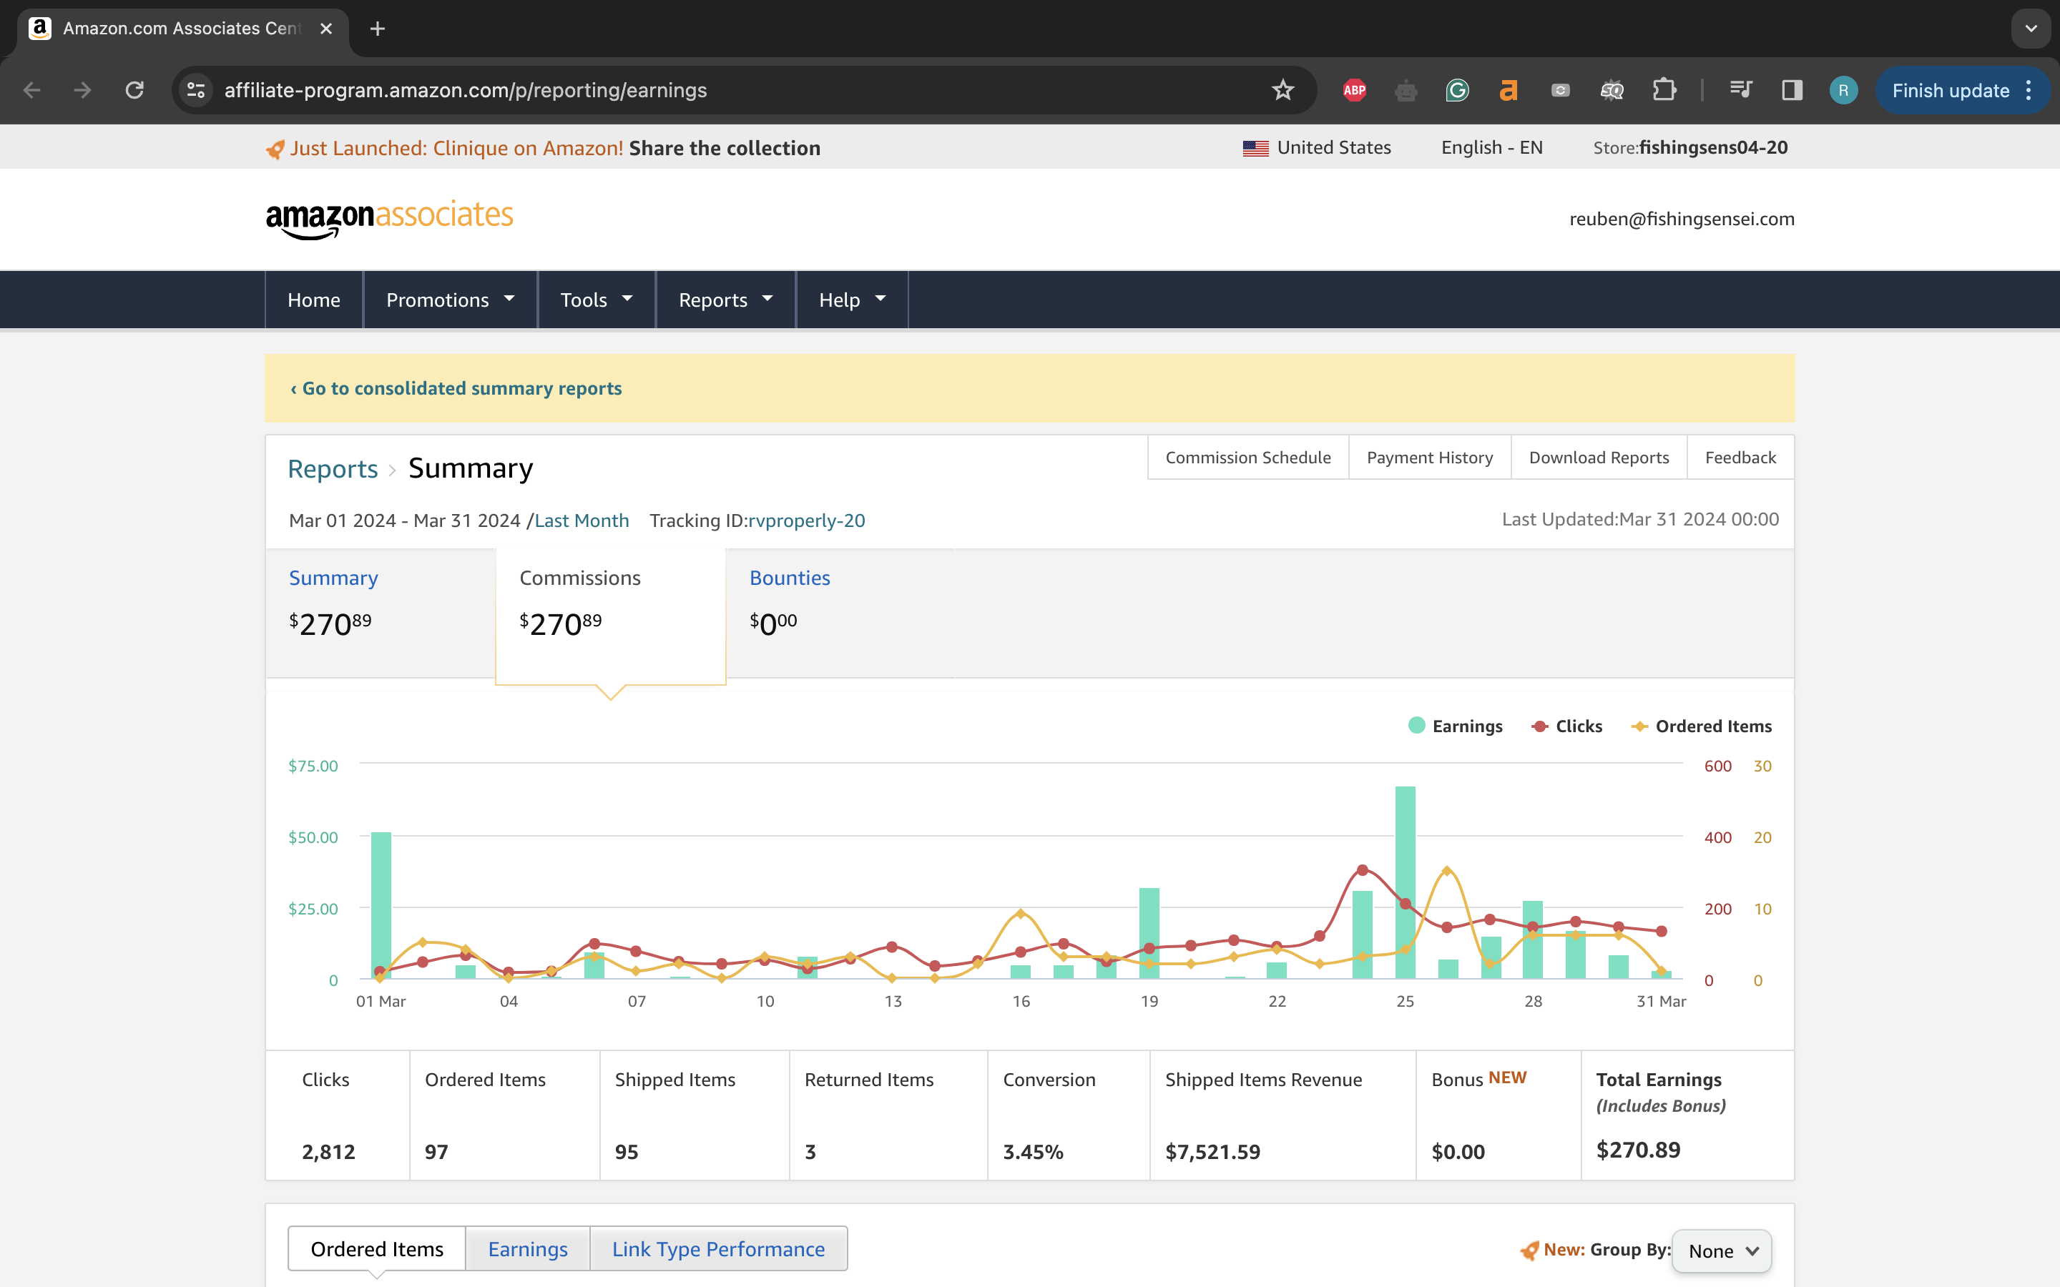Expand the Help menu
The height and width of the screenshot is (1287, 2060).
(x=852, y=300)
